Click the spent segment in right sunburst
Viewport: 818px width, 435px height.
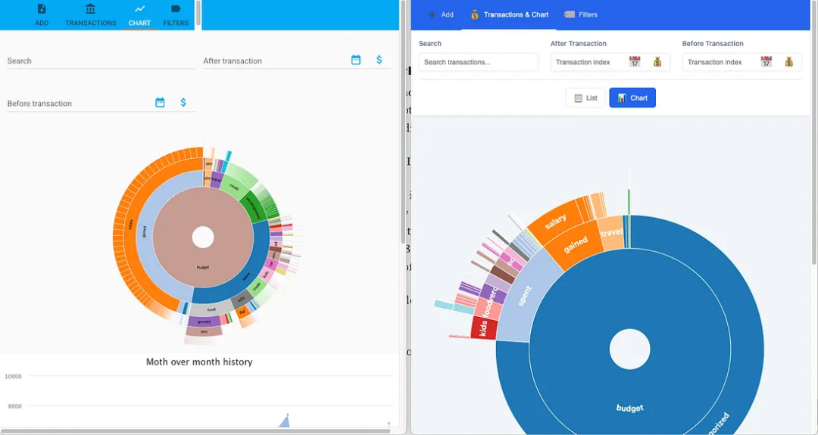(x=525, y=296)
